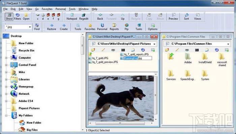Open the Piquest Pictures path dropdown
The image size is (236, 134).
154,44
